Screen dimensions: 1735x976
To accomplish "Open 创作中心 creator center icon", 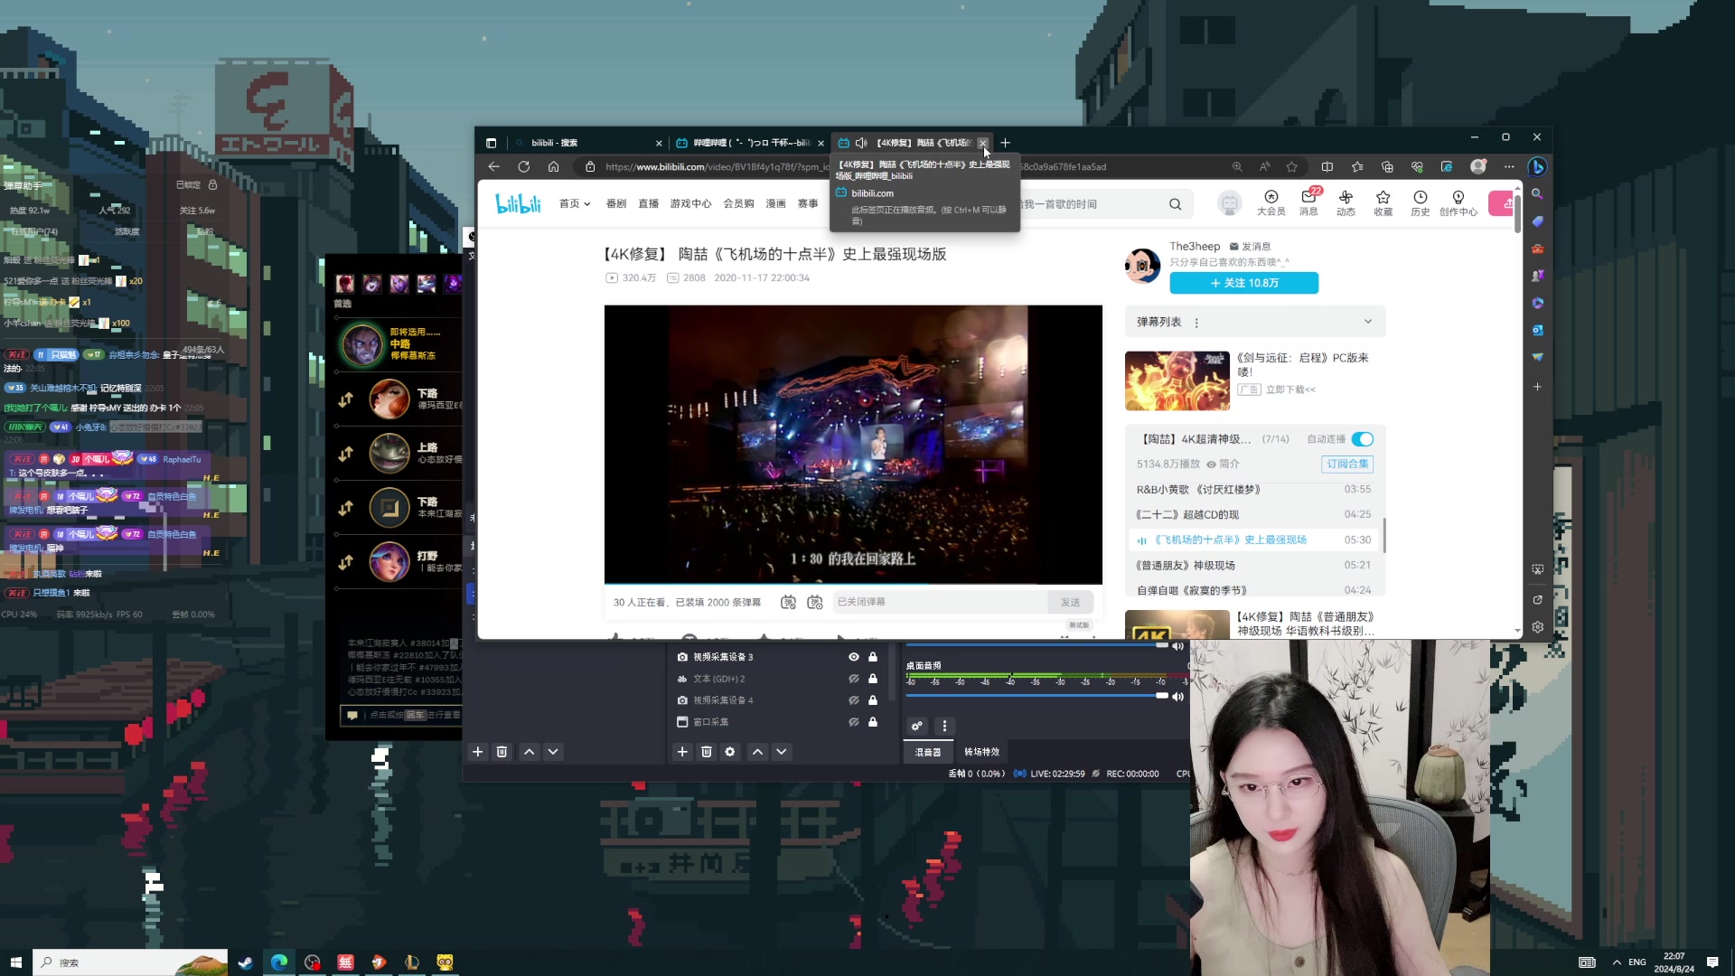I will click(1458, 203).
